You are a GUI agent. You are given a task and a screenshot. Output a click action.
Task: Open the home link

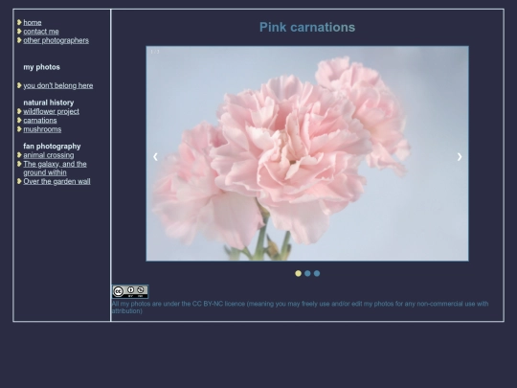click(33, 22)
